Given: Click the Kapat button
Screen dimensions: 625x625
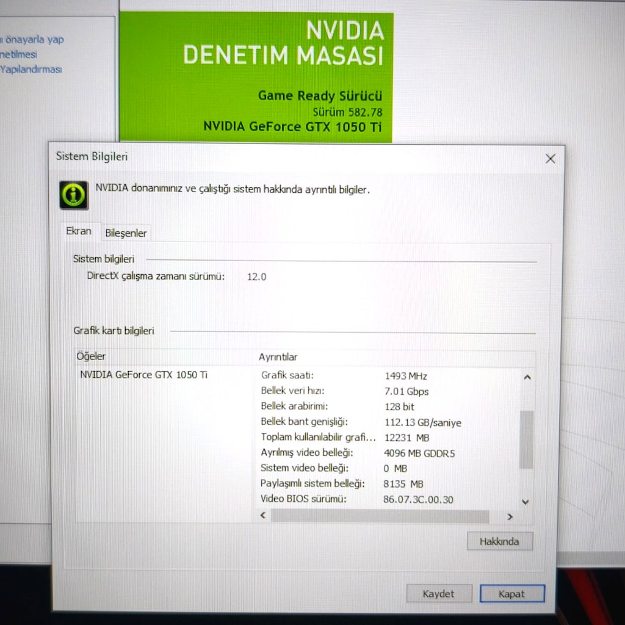Looking at the screenshot, I should pyautogui.click(x=512, y=593).
